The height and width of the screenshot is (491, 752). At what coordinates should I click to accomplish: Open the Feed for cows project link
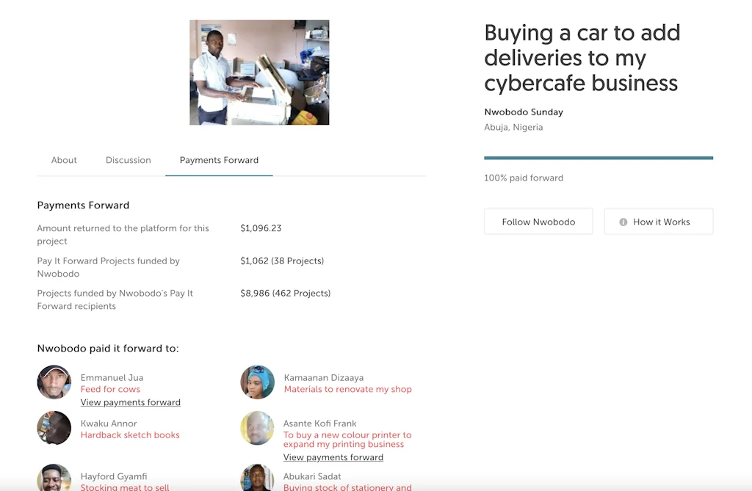110,390
